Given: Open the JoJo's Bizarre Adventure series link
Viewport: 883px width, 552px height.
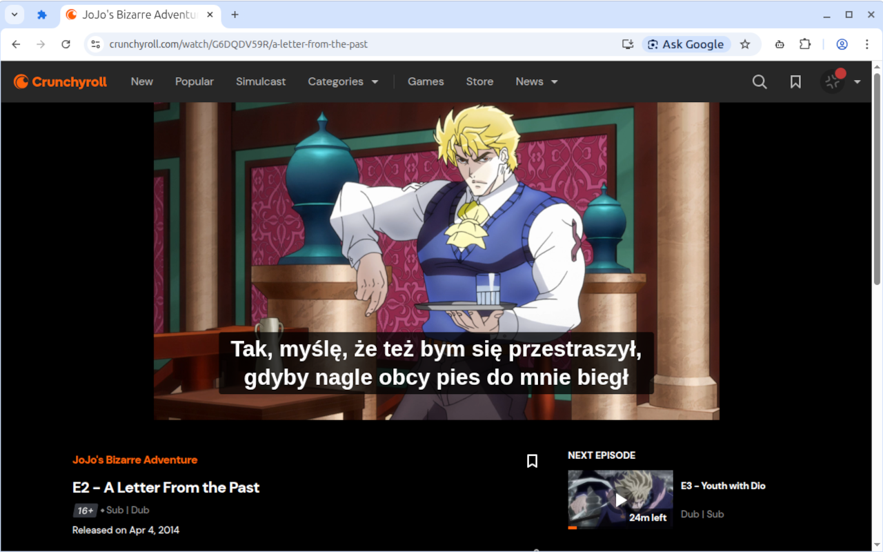Looking at the screenshot, I should click(135, 460).
